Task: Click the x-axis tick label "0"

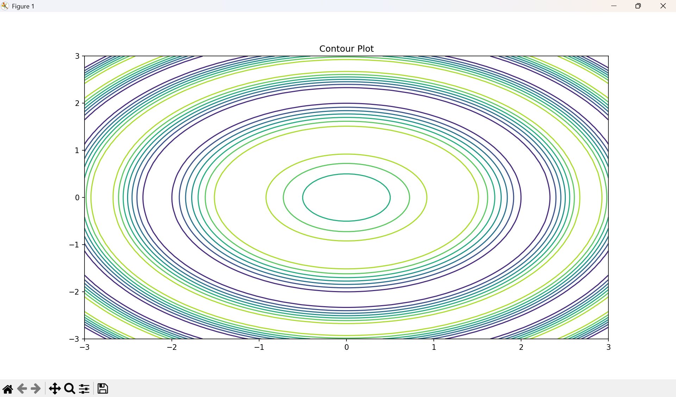Action: [346, 347]
